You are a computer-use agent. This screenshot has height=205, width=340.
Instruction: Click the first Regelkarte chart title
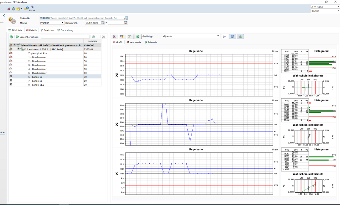(196, 51)
